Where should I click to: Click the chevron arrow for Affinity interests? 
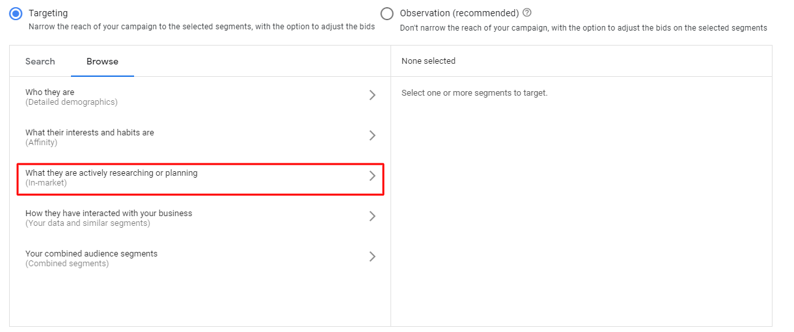pos(372,135)
